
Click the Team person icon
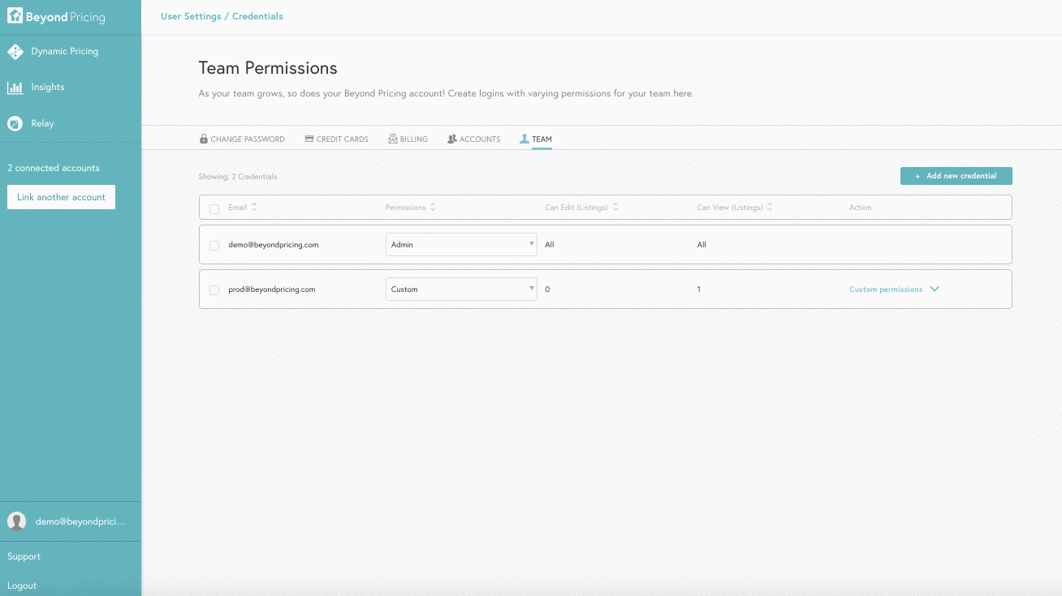(x=525, y=139)
